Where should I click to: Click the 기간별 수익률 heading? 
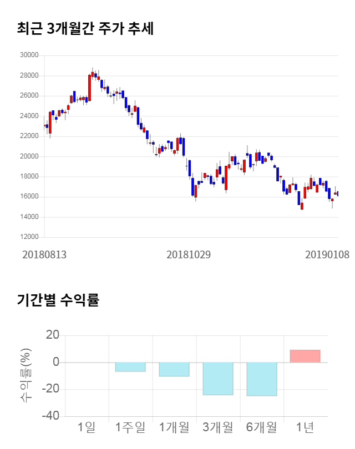pyautogui.click(x=58, y=301)
